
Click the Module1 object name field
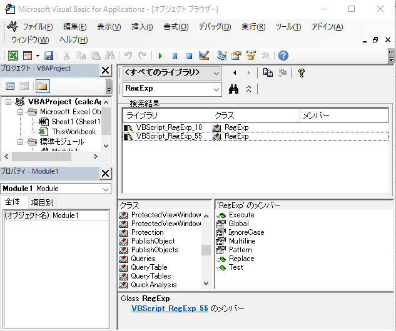[x=80, y=215]
